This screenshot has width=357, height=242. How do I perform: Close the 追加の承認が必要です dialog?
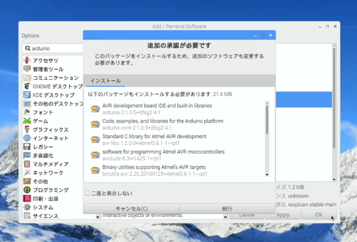pos(271,35)
